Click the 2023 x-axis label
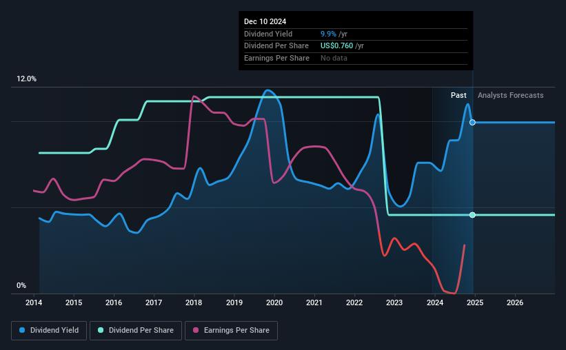 point(394,302)
